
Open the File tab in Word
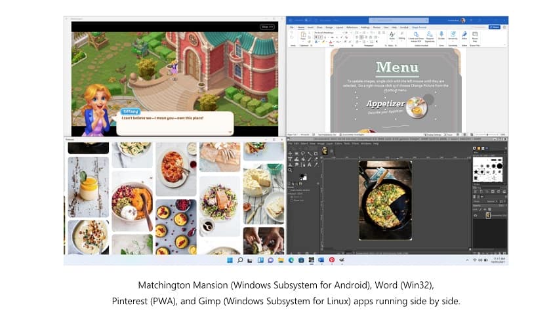(x=292, y=27)
